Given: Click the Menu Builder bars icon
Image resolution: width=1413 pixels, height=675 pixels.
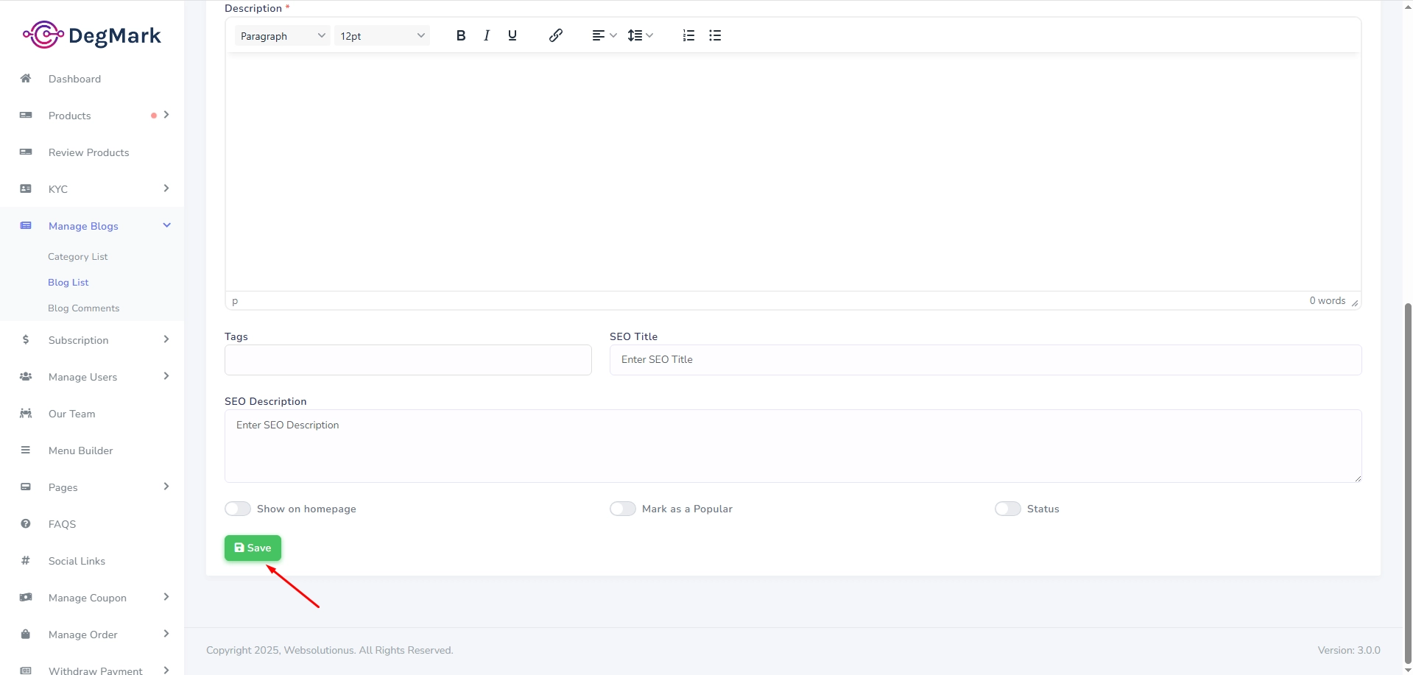Looking at the screenshot, I should (26, 450).
